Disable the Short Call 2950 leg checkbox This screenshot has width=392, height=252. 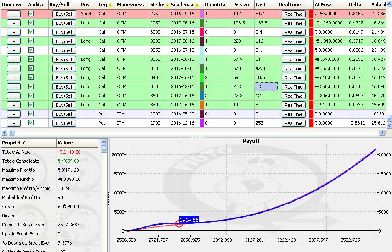point(31,14)
